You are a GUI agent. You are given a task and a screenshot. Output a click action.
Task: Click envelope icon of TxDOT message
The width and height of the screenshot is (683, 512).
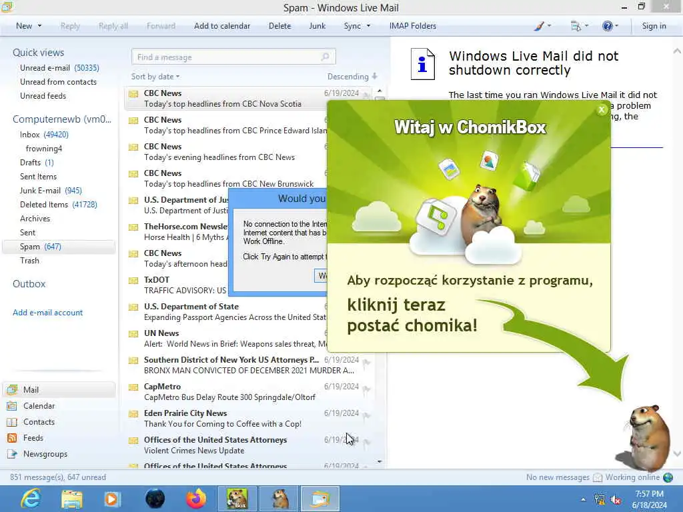pos(133,281)
